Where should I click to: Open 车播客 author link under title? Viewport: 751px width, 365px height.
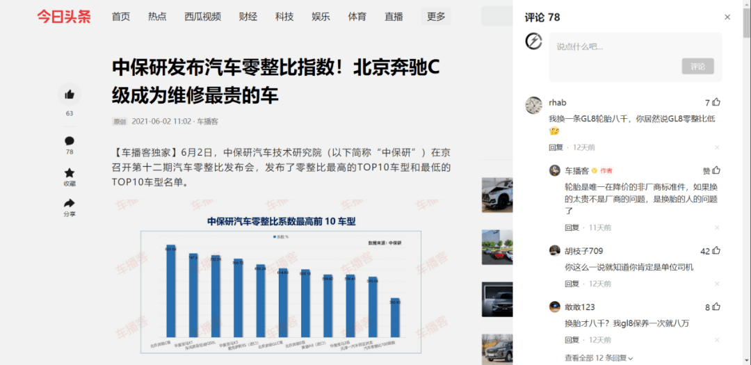(208, 122)
